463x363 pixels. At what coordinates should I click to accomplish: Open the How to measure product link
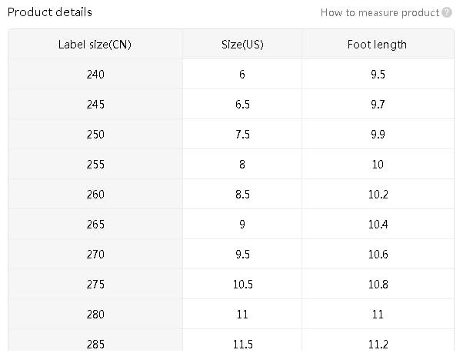click(x=380, y=12)
